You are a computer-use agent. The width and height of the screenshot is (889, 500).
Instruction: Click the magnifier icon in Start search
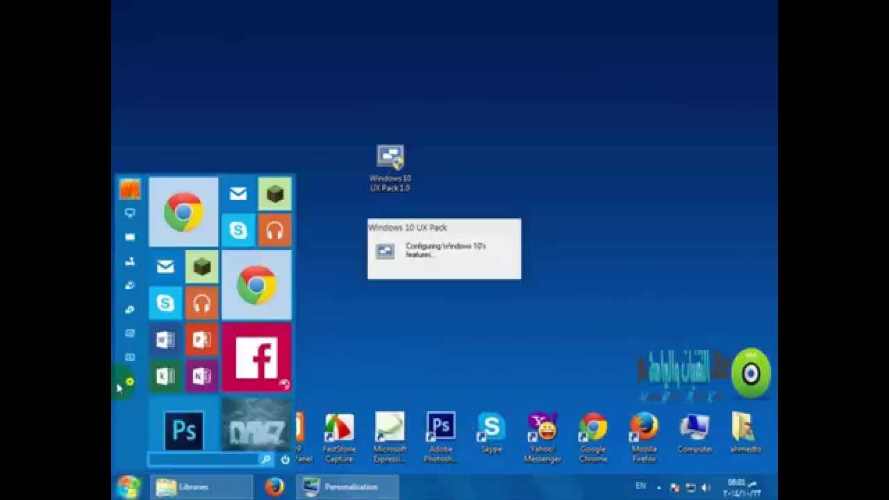(x=266, y=460)
